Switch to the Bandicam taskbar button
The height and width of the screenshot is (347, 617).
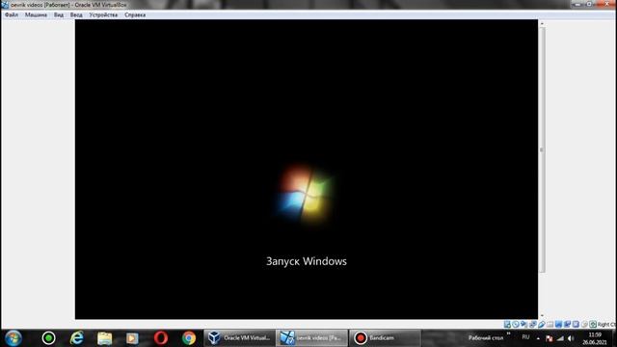385,338
